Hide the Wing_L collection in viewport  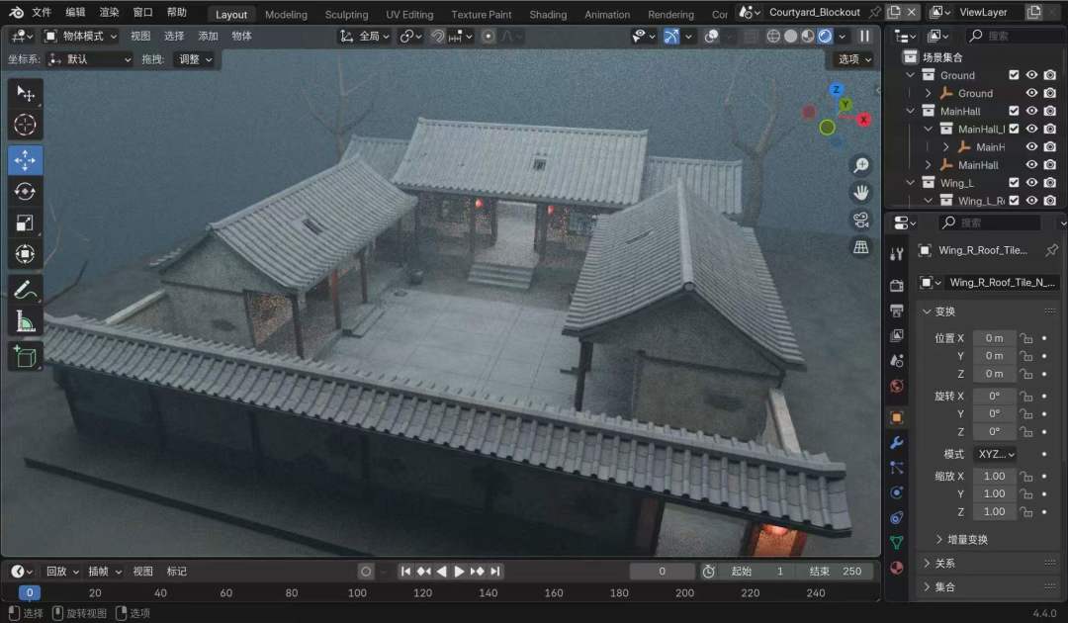click(1031, 183)
